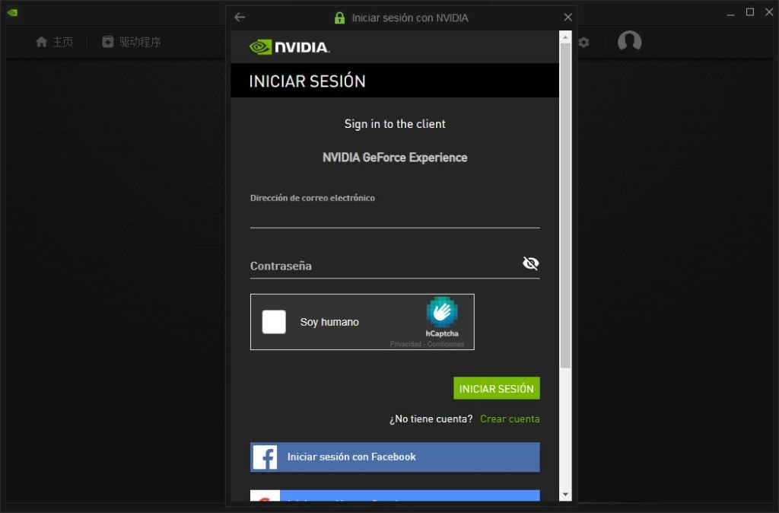The width and height of the screenshot is (779, 513).
Task: Focus the Dirección de correo electrónico field
Action: (x=395, y=218)
